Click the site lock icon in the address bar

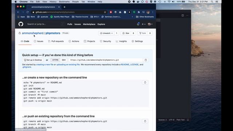(x=33, y=12)
